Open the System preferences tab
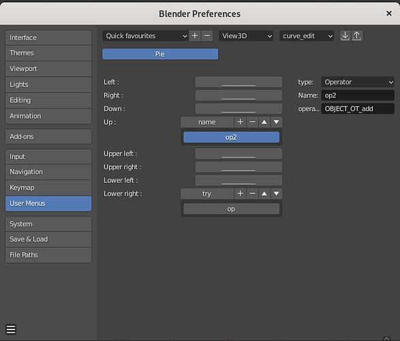 48,224
